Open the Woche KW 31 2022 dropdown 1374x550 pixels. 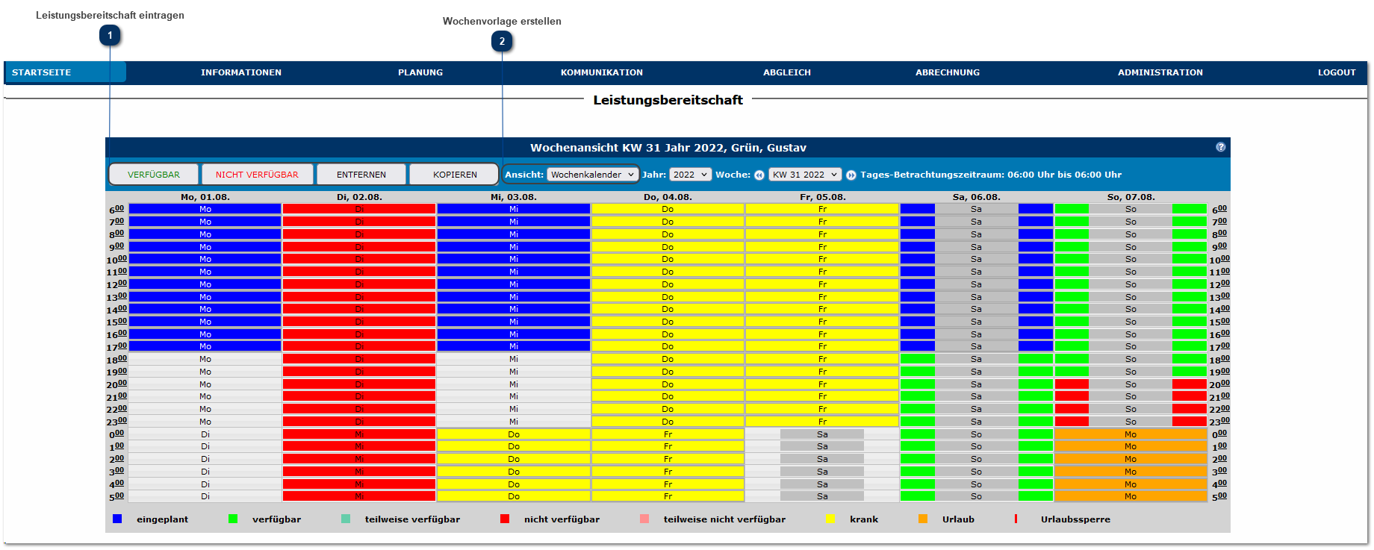[805, 175]
